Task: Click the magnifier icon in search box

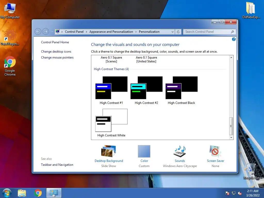Action: (233, 32)
